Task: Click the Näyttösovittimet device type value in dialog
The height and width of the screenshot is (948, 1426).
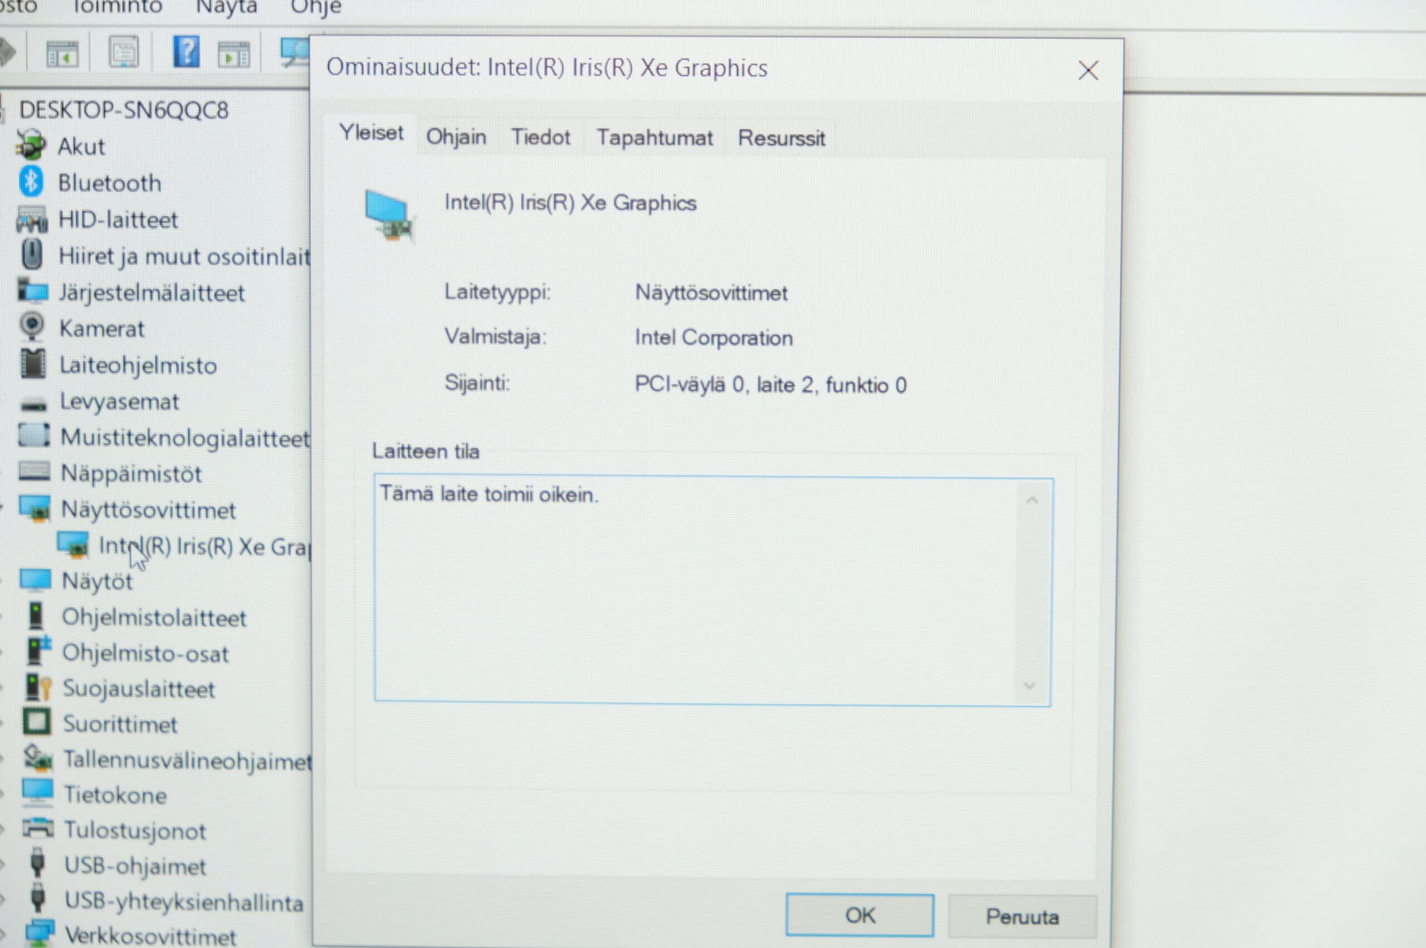Action: (711, 293)
